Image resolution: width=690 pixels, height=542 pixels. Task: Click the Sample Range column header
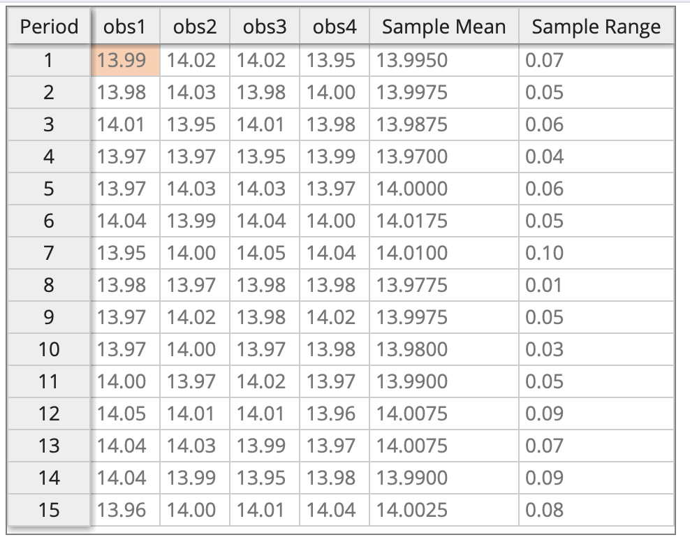click(x=596, y=27)
